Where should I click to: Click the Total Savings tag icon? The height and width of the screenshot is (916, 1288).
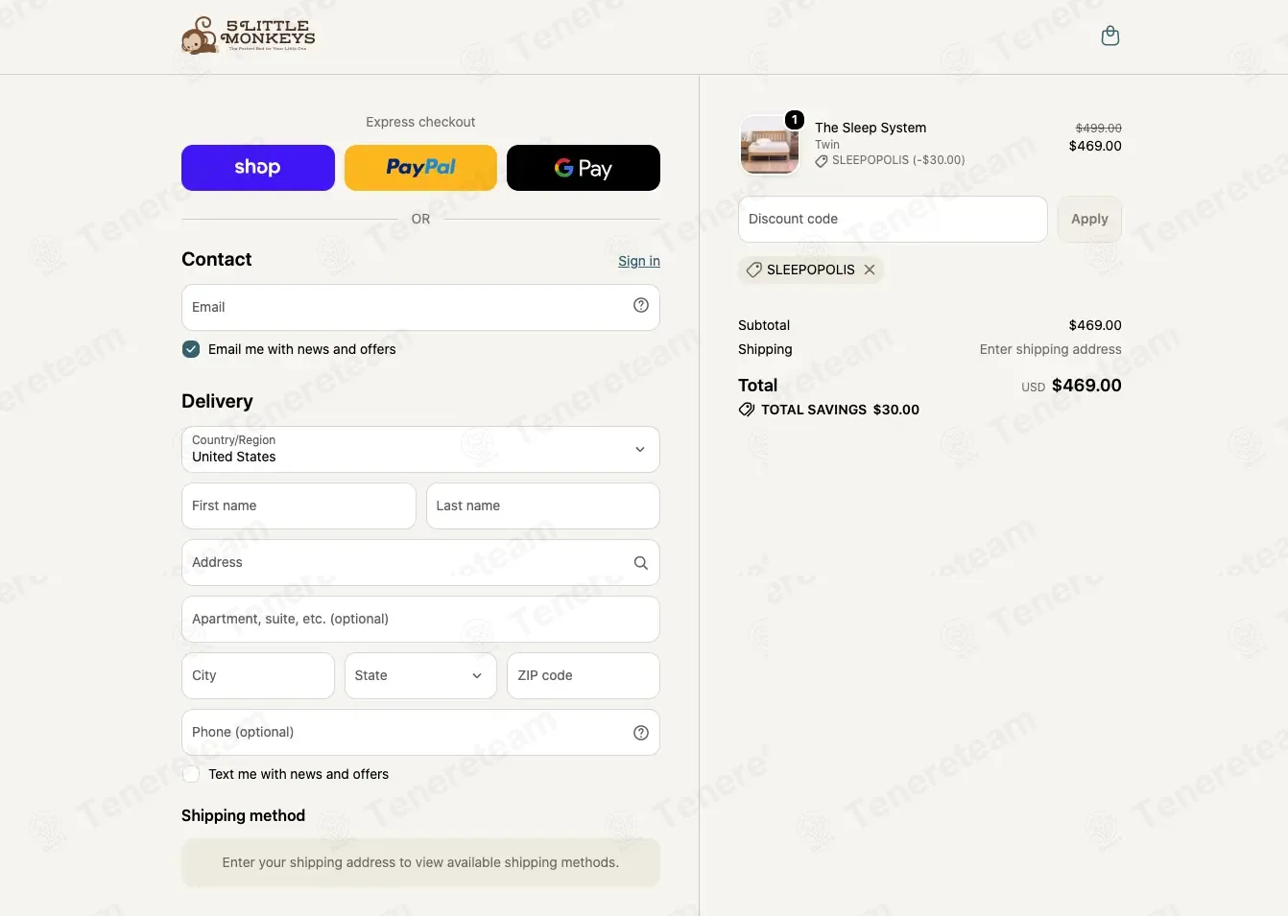tap(746, 410)
